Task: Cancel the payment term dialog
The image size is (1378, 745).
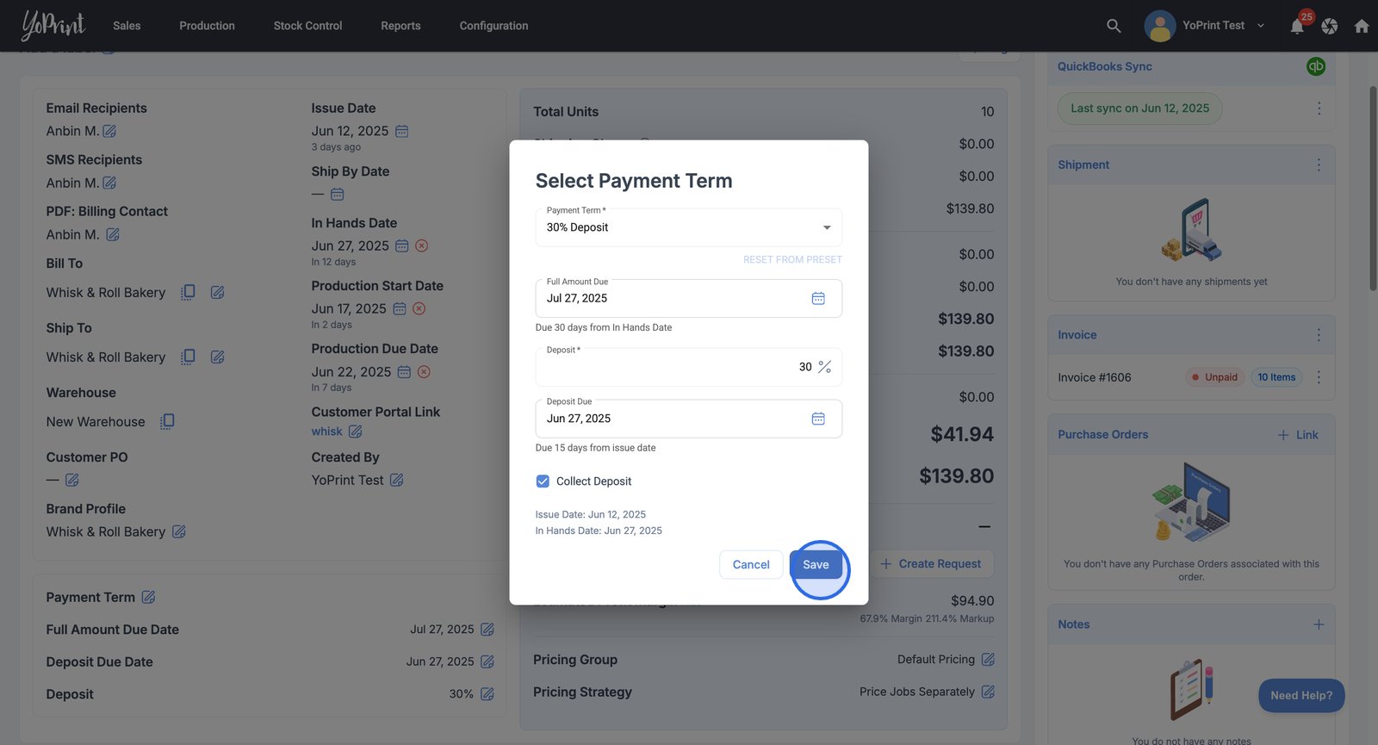Action: click(x=751, y=565)
